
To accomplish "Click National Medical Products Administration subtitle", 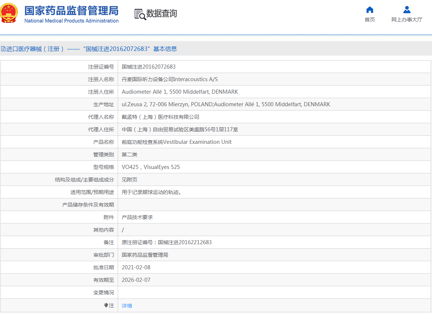I will (71, 21).
